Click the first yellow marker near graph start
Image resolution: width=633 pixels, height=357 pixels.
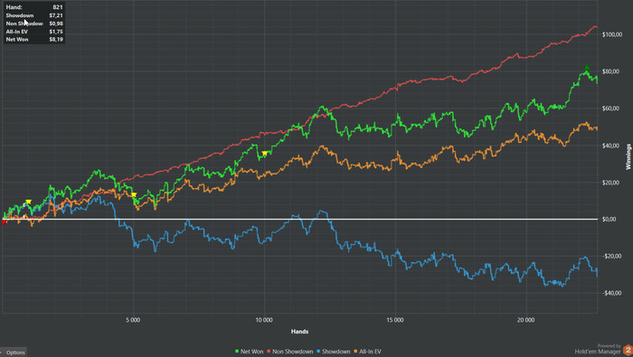[x=28, y=202]
